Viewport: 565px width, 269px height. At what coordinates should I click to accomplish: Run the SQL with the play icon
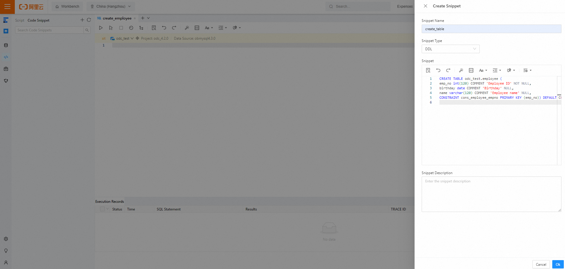click(101, 28)
